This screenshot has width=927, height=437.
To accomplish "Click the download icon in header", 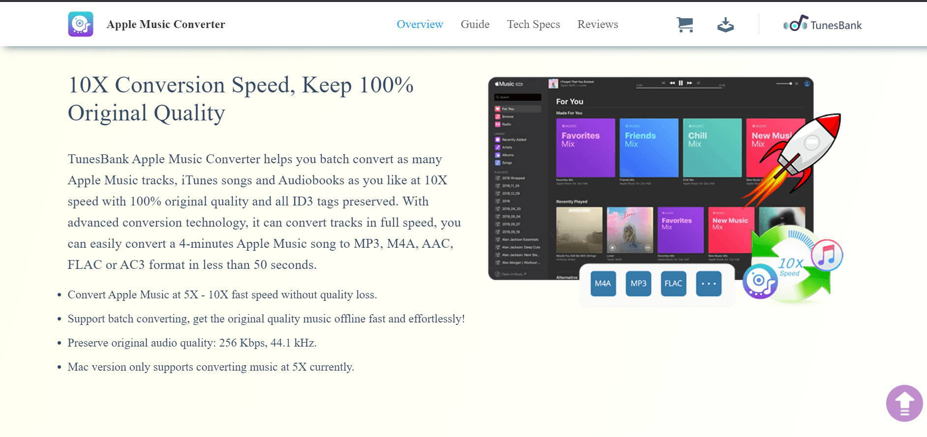I will [x=725, y=25].
